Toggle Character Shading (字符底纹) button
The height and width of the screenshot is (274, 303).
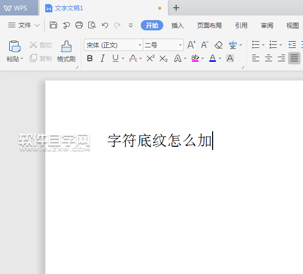point(230,58)
